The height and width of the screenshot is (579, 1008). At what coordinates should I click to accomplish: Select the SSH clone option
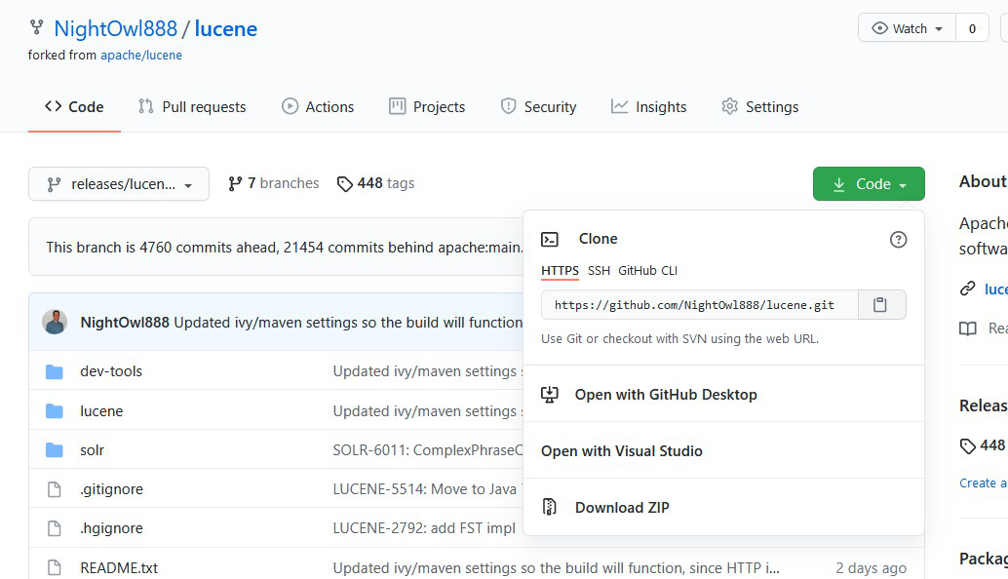(599, 271)
